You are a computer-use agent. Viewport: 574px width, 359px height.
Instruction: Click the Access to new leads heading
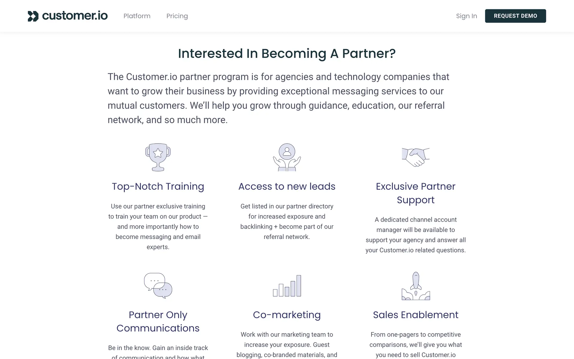(287, 186)
